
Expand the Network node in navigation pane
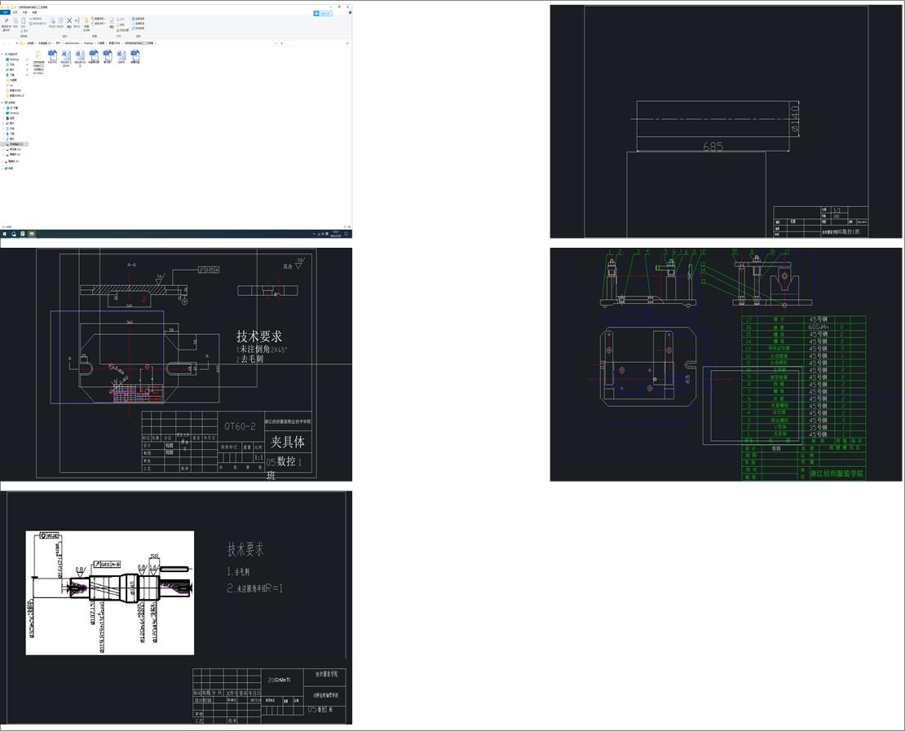2,168
